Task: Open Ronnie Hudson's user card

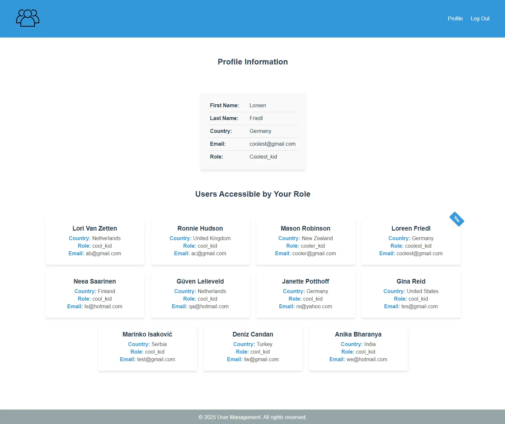Action: [200, 241]
